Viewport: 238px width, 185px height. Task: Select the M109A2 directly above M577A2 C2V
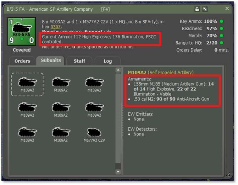coord(94,109)
